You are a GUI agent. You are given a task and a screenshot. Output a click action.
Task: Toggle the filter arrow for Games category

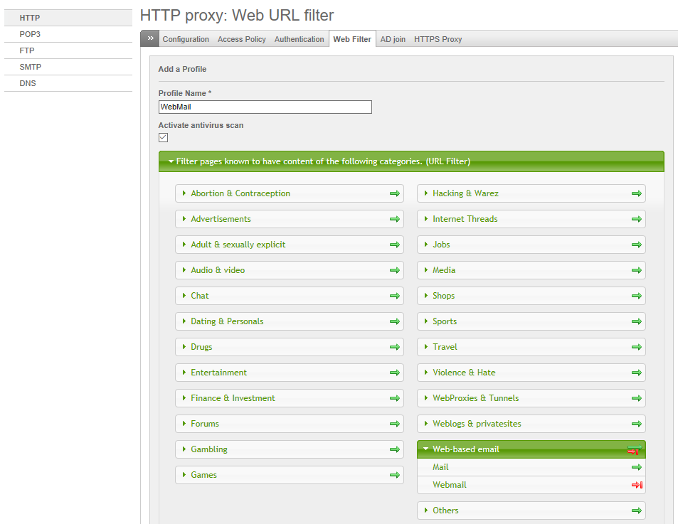coord(394,475)
